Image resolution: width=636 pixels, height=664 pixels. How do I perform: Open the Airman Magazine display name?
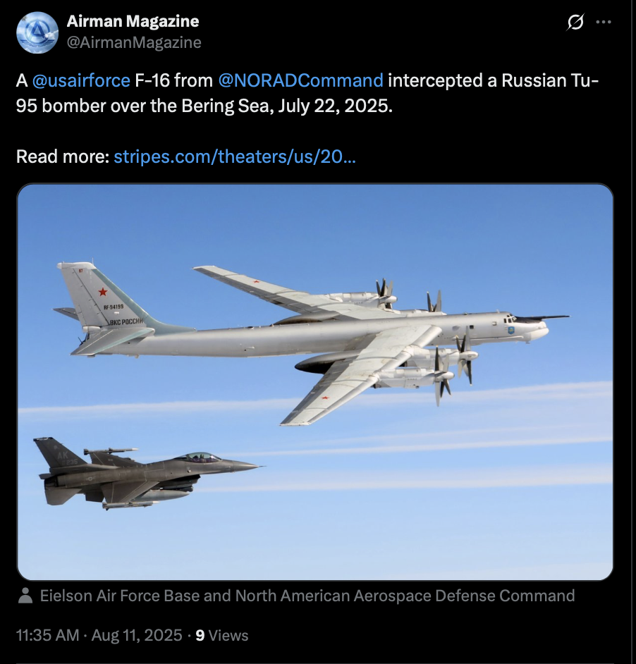[x=133, y=21]
